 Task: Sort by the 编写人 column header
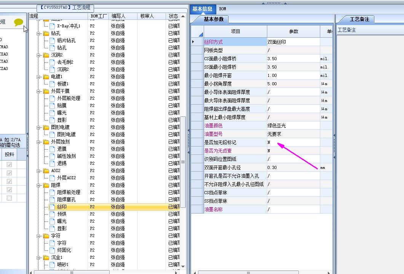tap(123, 16)
